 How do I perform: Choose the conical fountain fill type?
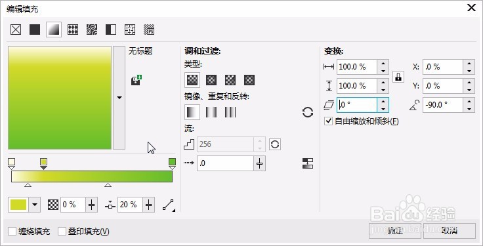(x=230, y=80)
